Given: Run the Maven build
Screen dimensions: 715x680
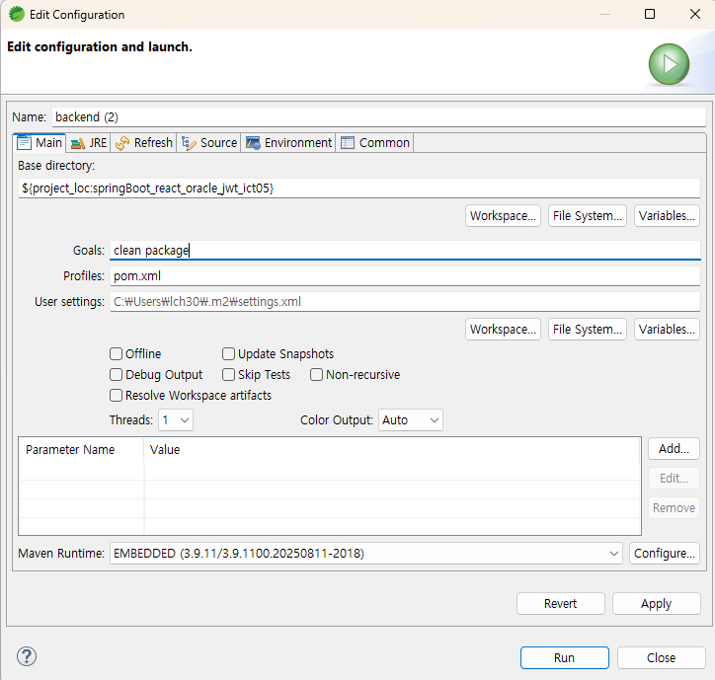Looking at the screenshot, I should click(x=565, y=657).
